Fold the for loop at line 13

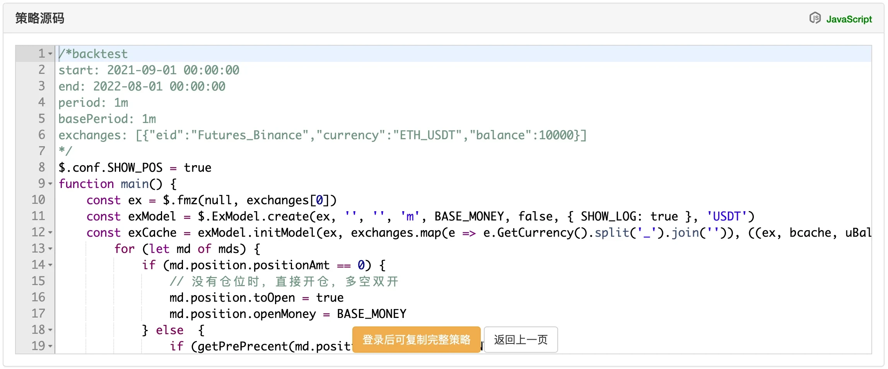coord(50,249)
